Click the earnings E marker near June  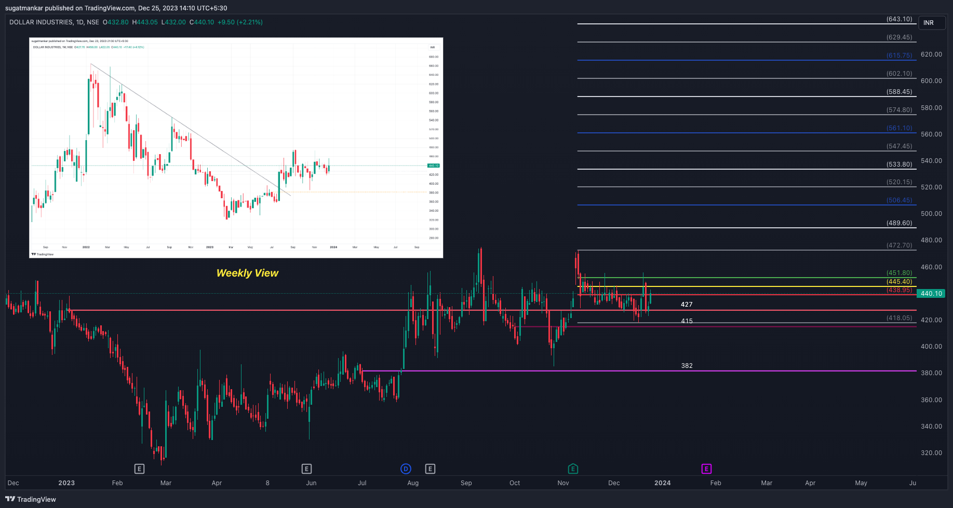point(306,469)
